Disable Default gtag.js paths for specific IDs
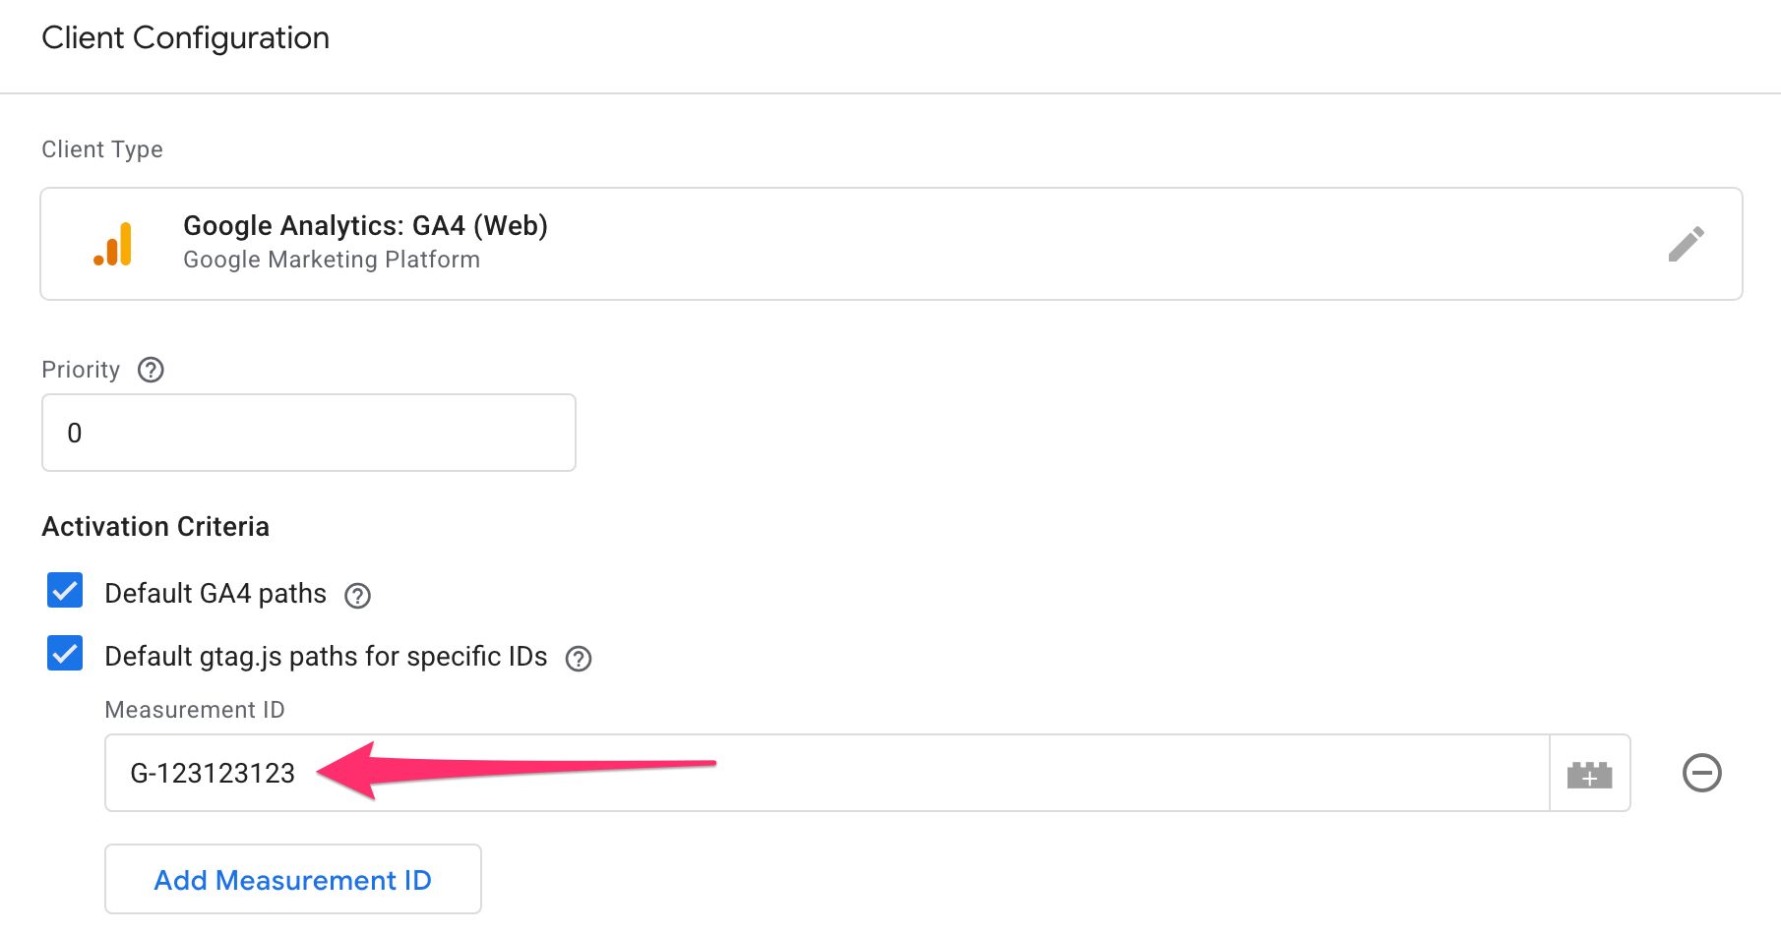1781x934 pixels. click(x=65, y=654)
